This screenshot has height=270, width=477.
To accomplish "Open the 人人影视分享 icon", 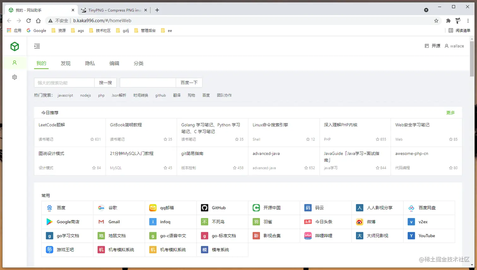I will click(360, 208).
